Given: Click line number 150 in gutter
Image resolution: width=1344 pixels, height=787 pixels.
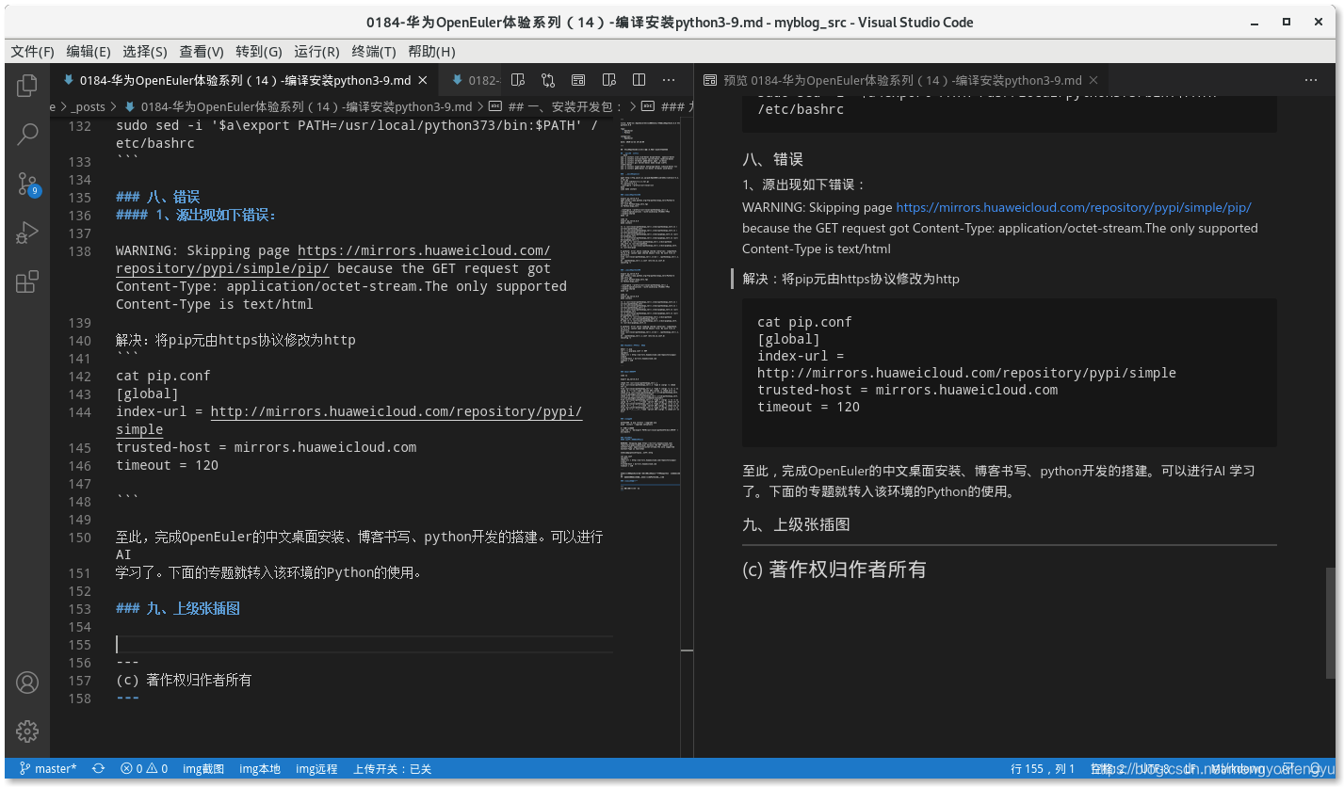Looking at the screenshot, I should tap(80, 538).
